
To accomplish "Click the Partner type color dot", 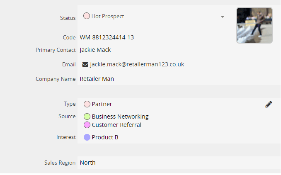I will (x=87, y=104).
